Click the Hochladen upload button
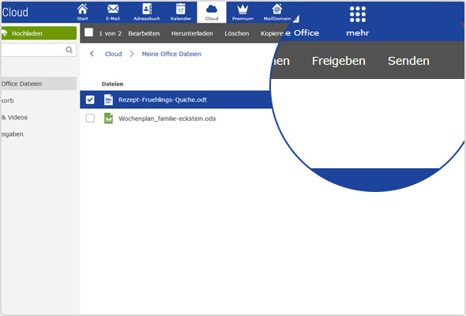This screenshot has height=316, width=466. 39,33
